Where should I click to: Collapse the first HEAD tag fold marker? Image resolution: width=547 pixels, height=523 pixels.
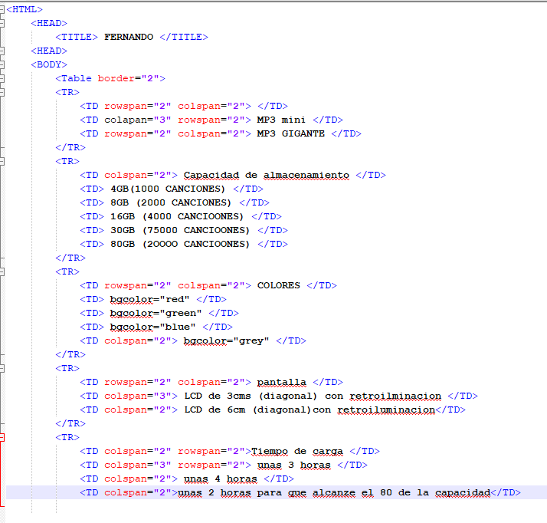click(2, 23)
